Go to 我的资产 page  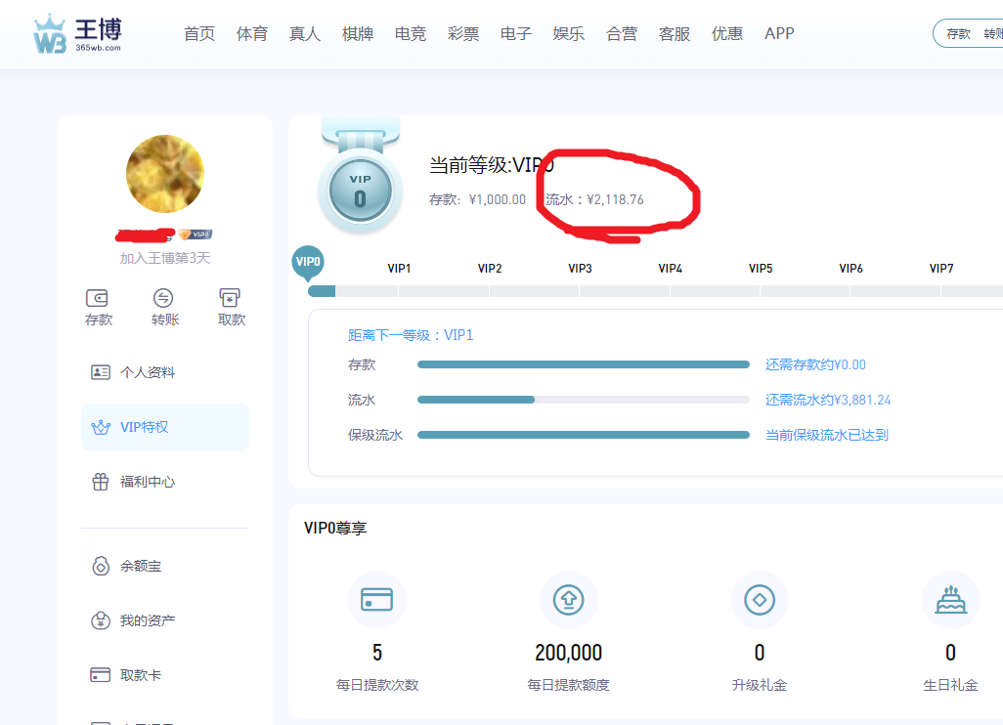(x=147, y=620)
